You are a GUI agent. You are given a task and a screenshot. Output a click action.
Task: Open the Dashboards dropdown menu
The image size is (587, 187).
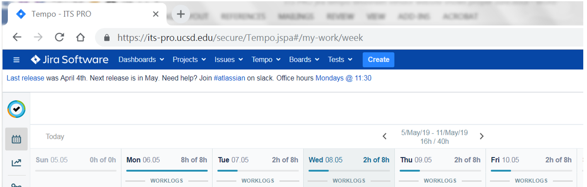141,60
